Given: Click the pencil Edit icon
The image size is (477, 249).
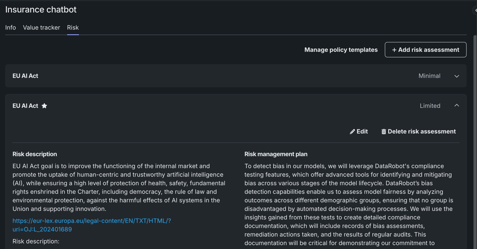Looking at the screenshot, I should [352, 132].
